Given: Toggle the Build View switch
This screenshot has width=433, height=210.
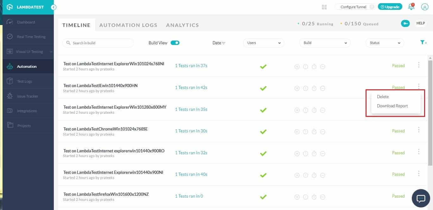Looking at the screenshot, I should [175, 43].
